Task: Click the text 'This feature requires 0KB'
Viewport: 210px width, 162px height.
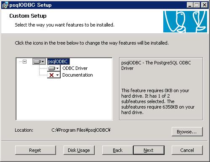Action: (146, 90)
